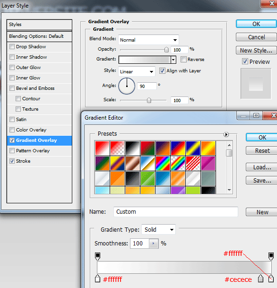Pick the red striped transparent gradient preset
Viewport: 277px width, 288px height.
click(x=193, y=163)
